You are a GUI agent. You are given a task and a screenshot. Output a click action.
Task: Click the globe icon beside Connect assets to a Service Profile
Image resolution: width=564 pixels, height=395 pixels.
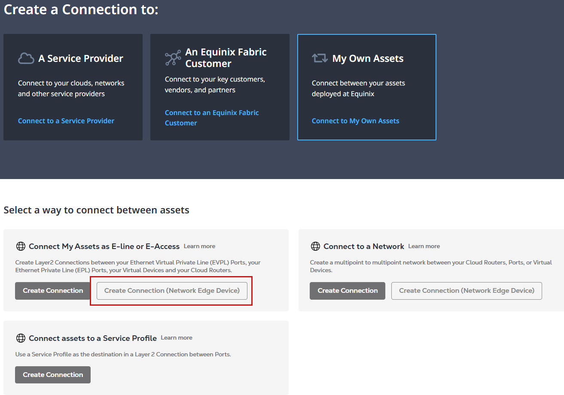point(21,338)
